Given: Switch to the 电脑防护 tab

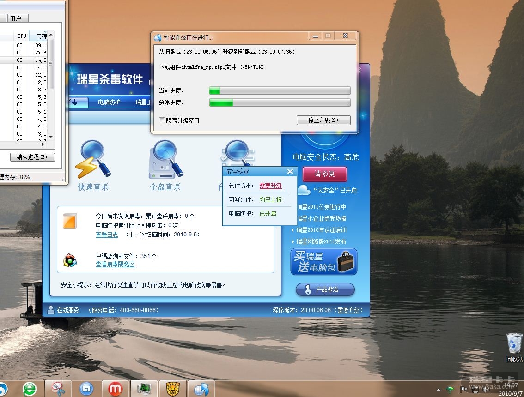Looking at the screenshot, I should coord(109,102).
